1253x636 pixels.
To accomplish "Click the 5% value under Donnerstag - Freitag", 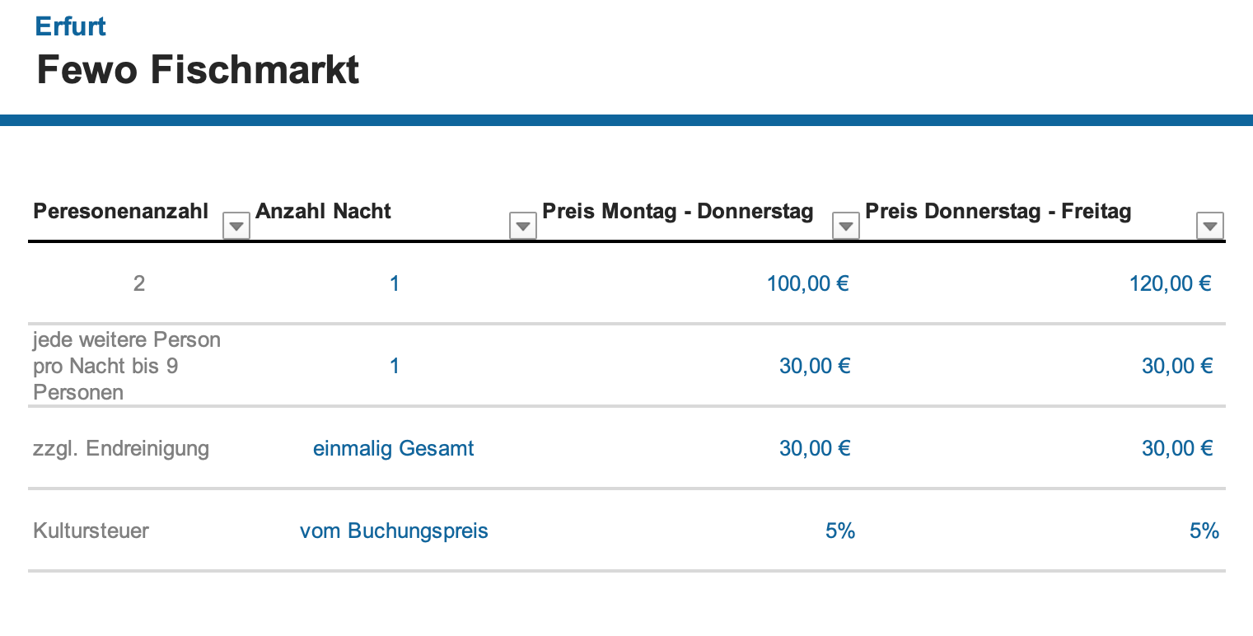I will [1204, 531].
